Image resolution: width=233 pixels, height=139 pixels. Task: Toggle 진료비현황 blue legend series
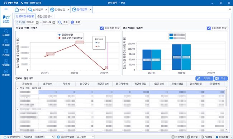[65, 35]
